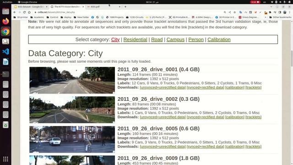Open the en keyboard layout menu

pyautogui.click(x=265, y=2)
